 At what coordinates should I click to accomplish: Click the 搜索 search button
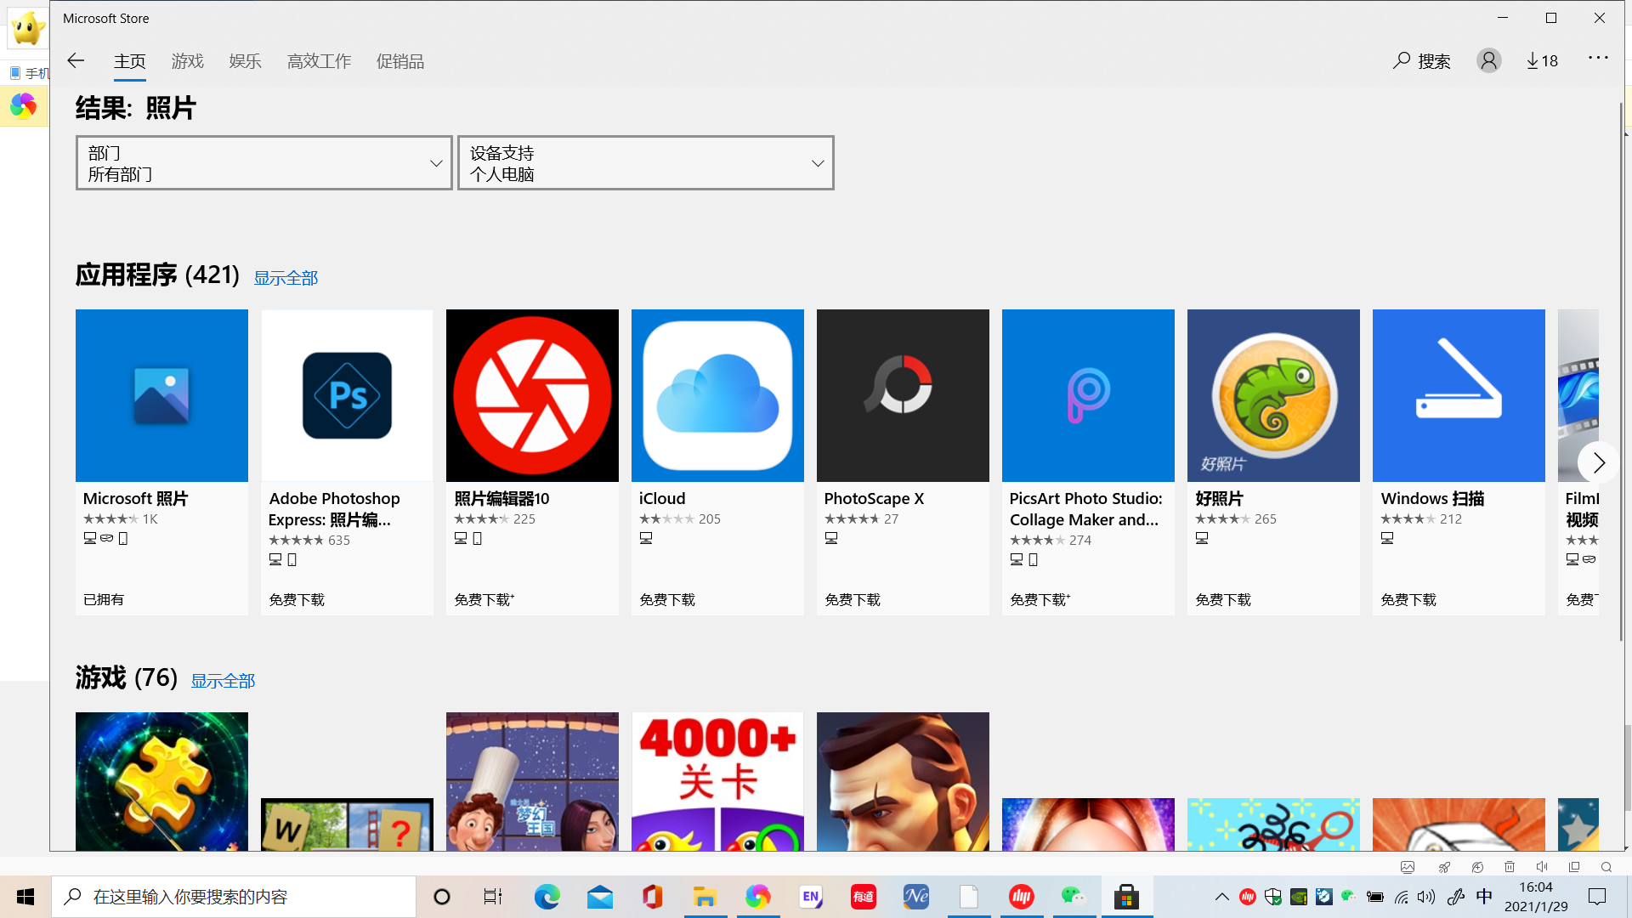point(1422,60)
